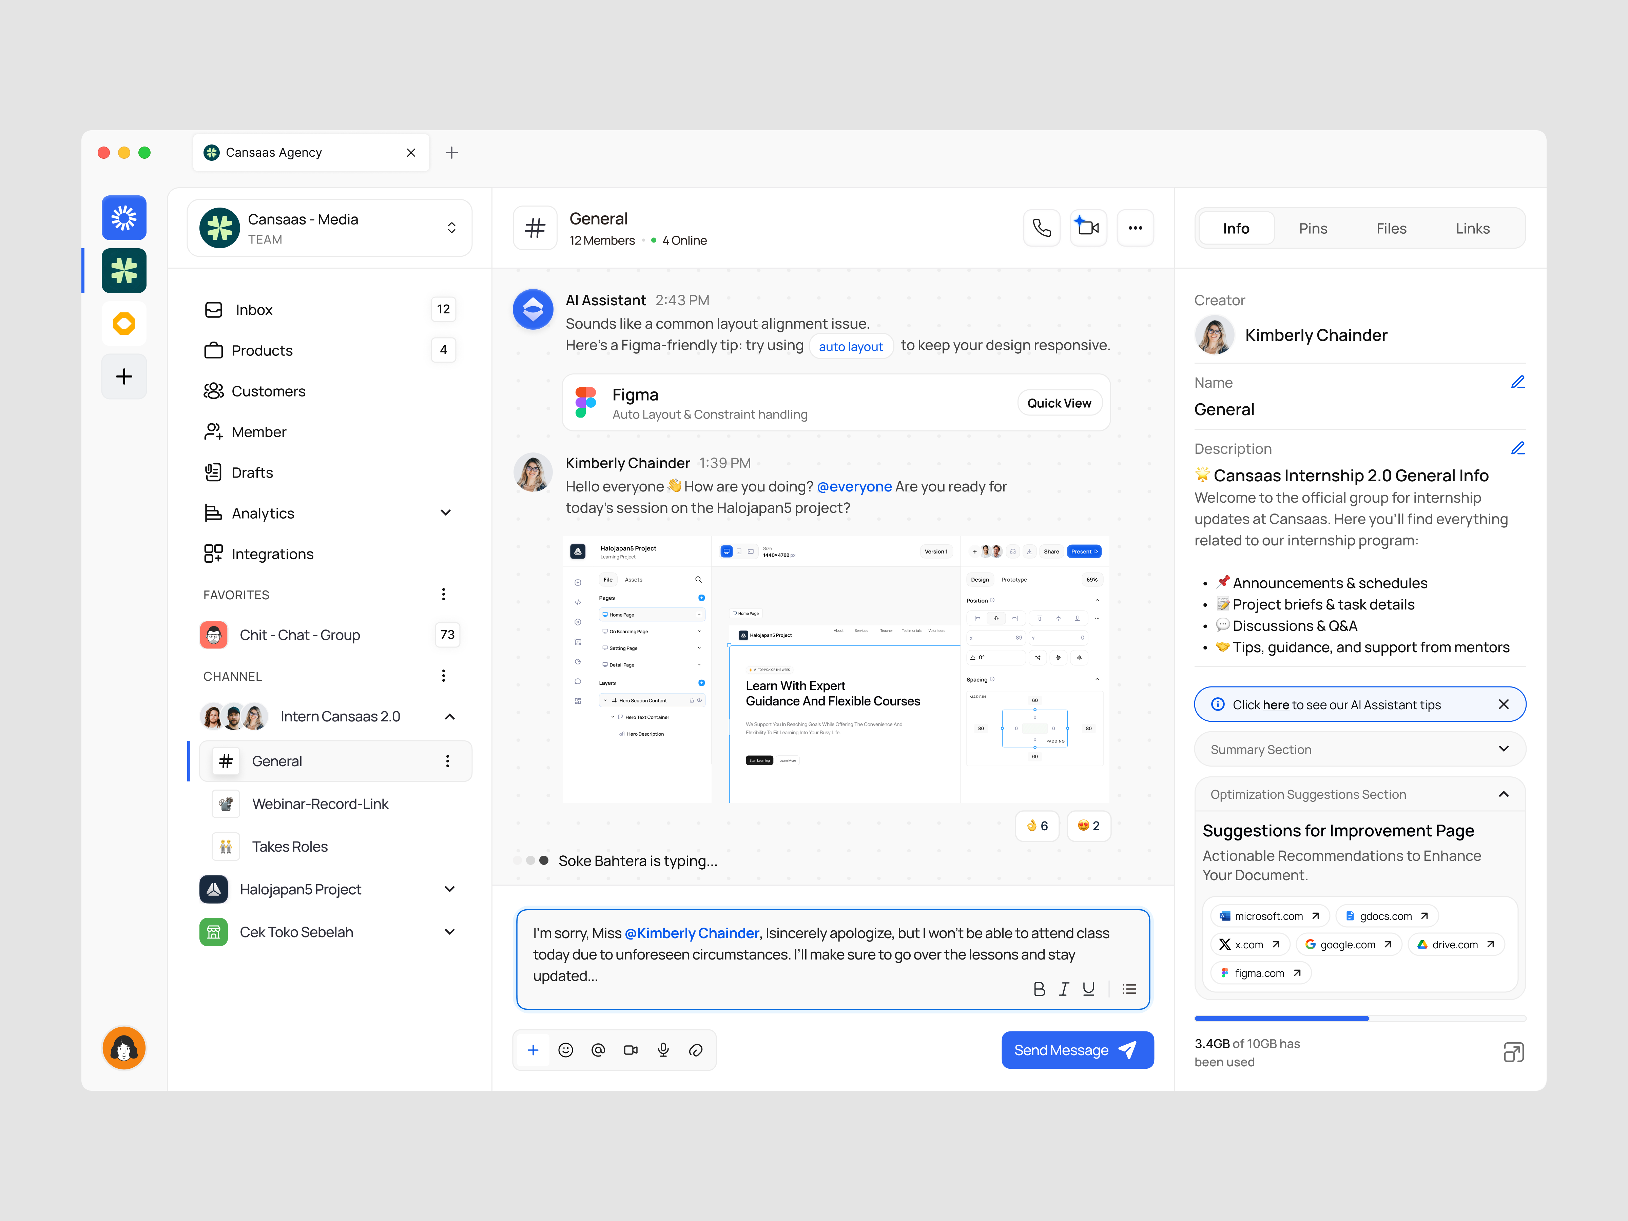Switch to the Files tab
The width and height of the screenshot is (1628, 1221).
pos(1391,228)
